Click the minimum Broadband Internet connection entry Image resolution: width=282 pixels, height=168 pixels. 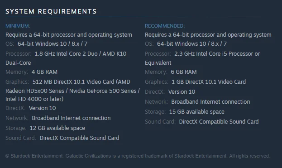71,118
